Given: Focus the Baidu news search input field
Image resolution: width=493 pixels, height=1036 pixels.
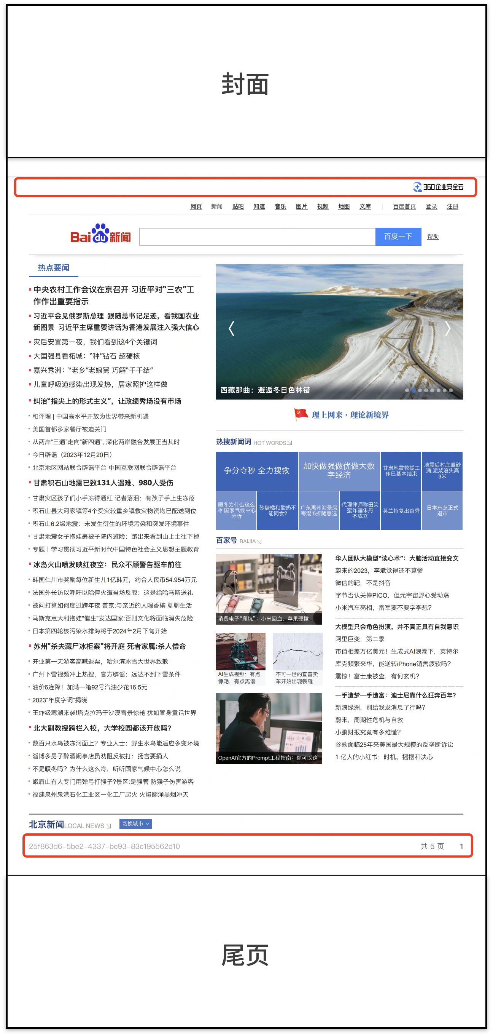Looking at the screenshot, I should pyautogui.click(x=258, y=237).
